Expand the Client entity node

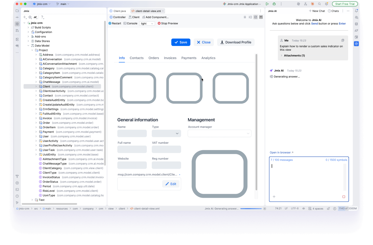(36, 87)
